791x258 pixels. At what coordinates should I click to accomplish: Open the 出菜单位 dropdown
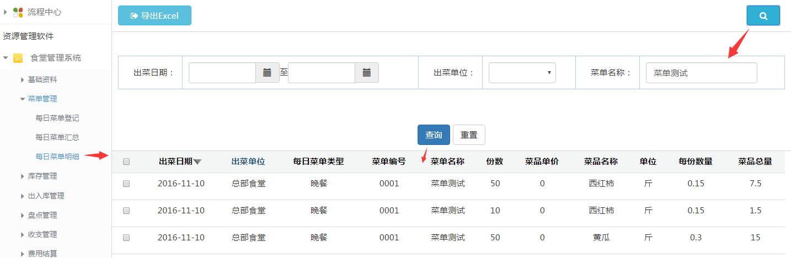(522, 72)
